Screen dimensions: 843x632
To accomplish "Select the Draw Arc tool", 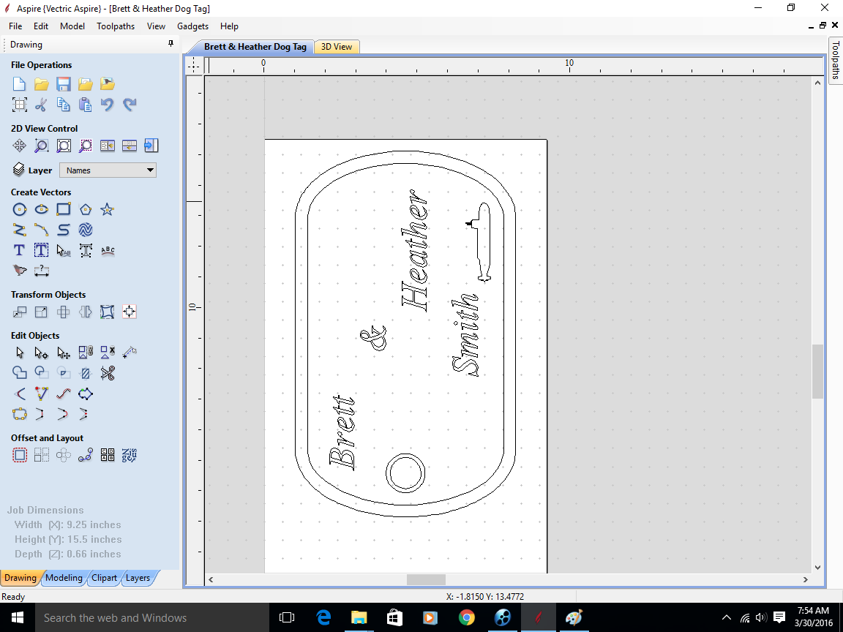I will point(42,230).
